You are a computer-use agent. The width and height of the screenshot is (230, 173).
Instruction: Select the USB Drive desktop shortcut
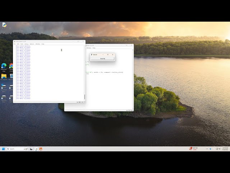coord(11,87)
